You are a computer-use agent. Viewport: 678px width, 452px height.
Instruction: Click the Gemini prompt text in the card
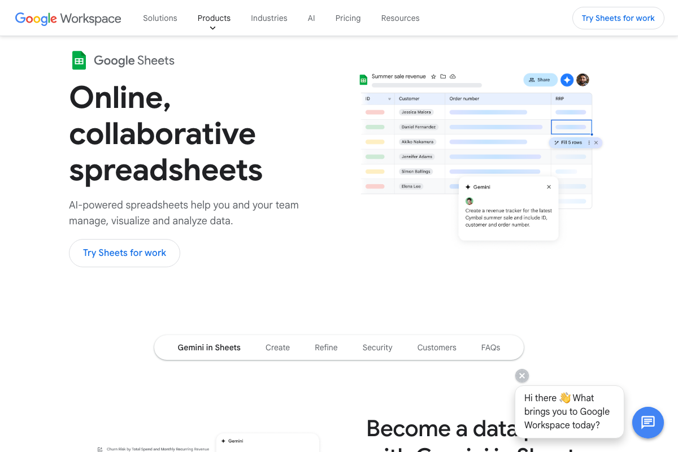508,218
